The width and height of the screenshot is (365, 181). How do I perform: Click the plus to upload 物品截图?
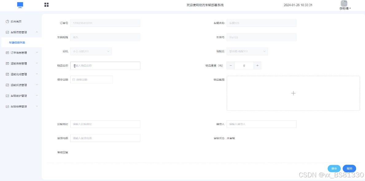pos(293,93)
